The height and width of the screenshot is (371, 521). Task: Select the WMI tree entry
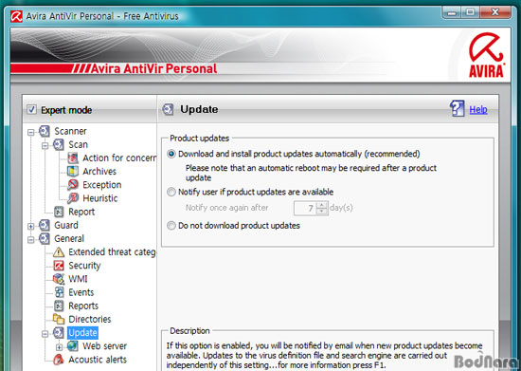[78, 279]
